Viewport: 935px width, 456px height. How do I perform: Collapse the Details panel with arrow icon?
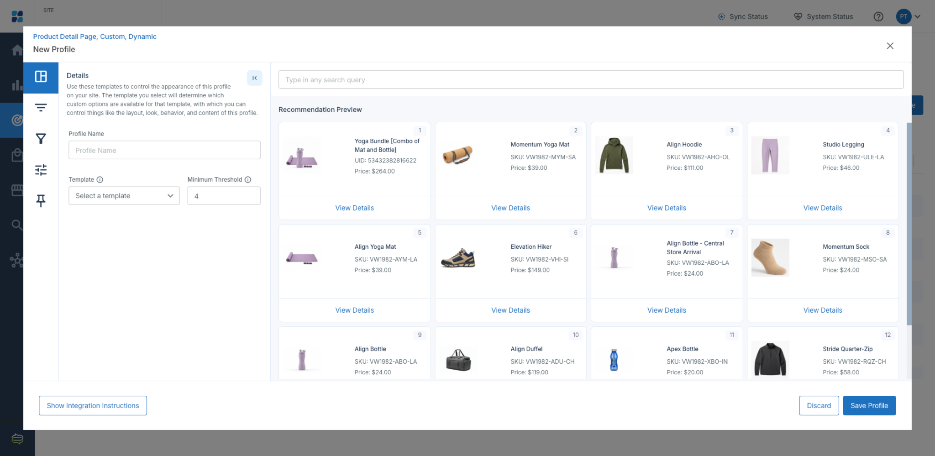coord(255,78)
